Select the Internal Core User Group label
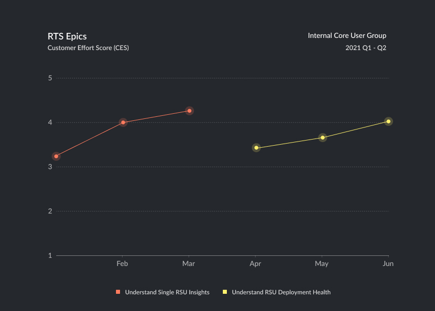435x311 pixels. pos(347,36)
